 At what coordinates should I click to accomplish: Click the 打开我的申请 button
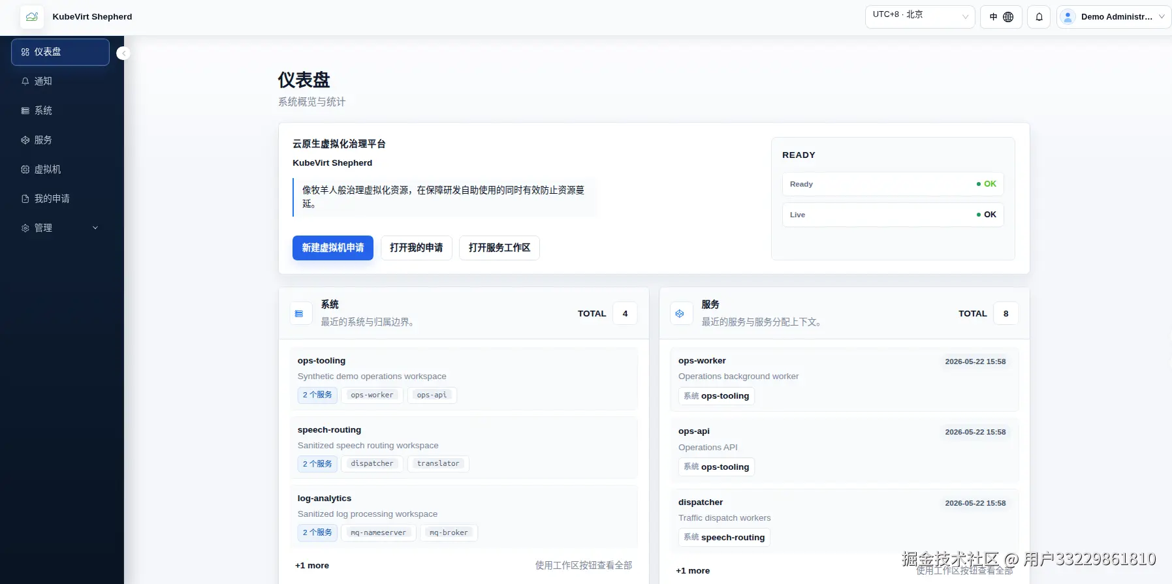[417, 248]
